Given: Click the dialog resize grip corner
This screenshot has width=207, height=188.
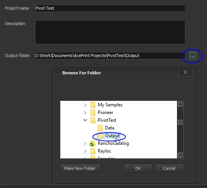Looking at the screenshot, I should (191, 179).
